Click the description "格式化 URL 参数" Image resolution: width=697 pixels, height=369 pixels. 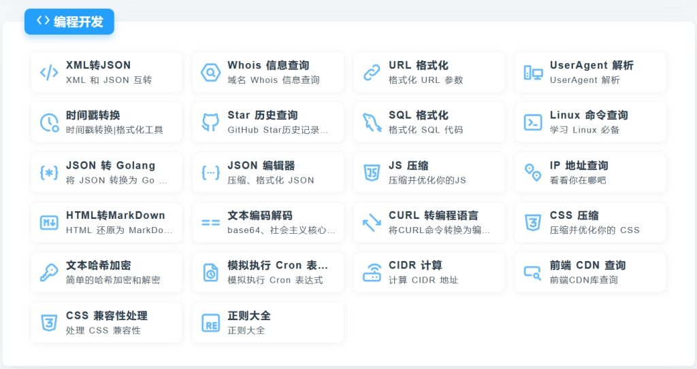click(x=425, y=80)
